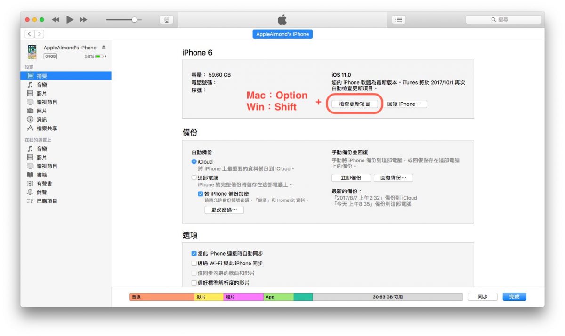Select the AppleAlmond's iPhone device tab

pyautogui.click(x=282, y=34)
